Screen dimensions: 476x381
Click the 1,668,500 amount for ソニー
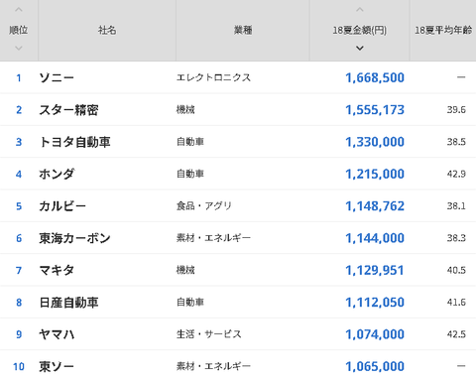pos(375,78)
